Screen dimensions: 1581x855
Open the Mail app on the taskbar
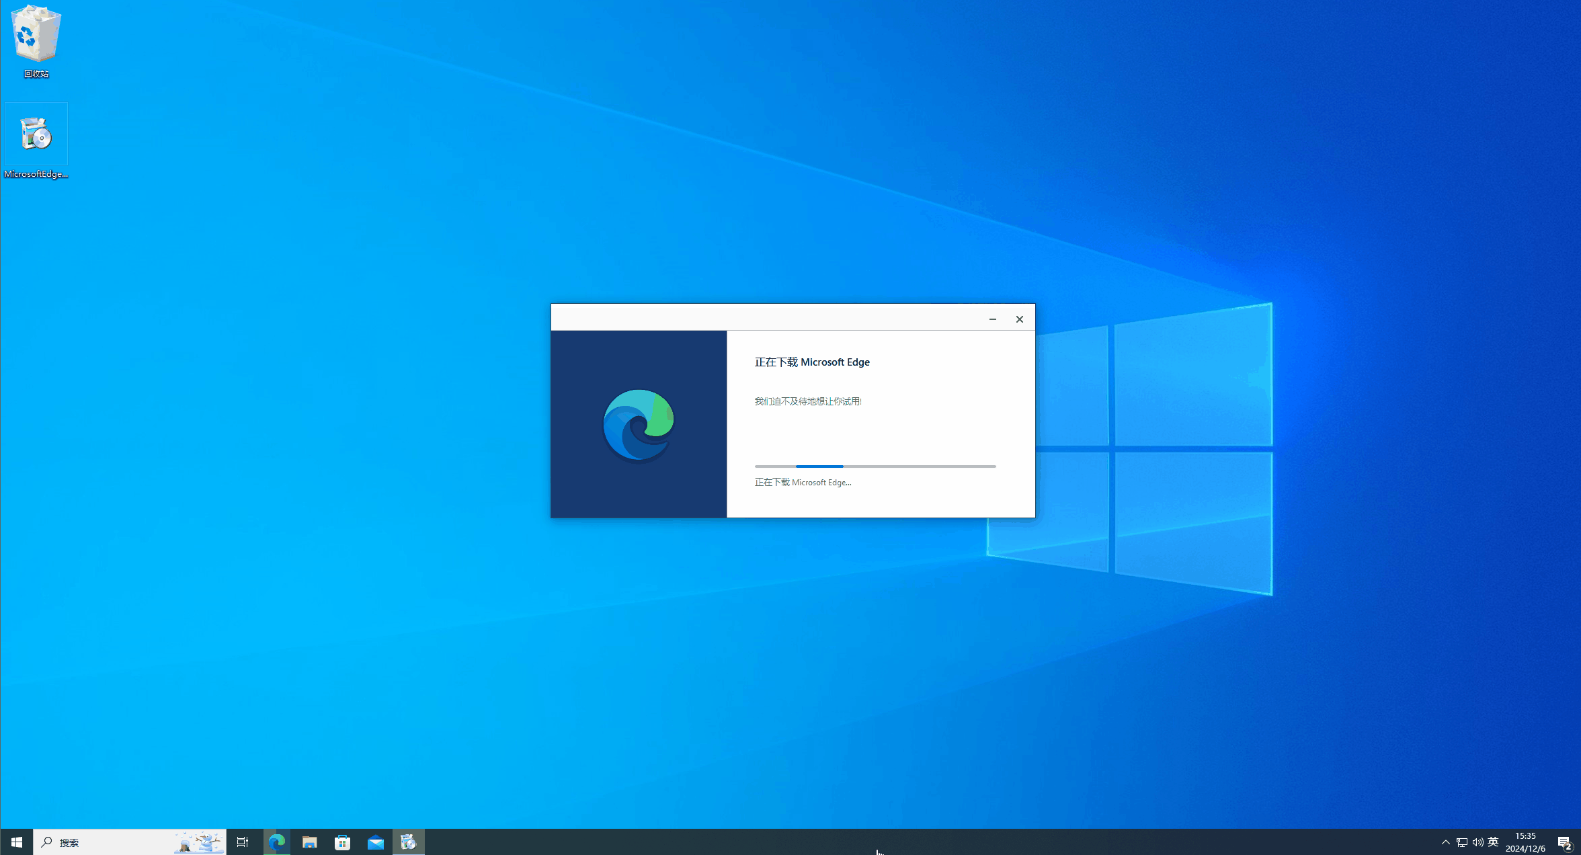tap(376, 842)
